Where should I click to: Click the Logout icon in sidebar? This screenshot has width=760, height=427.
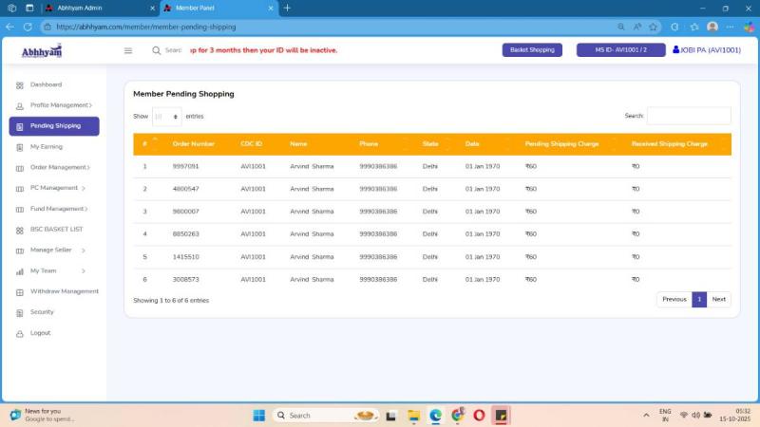point(20,333)
